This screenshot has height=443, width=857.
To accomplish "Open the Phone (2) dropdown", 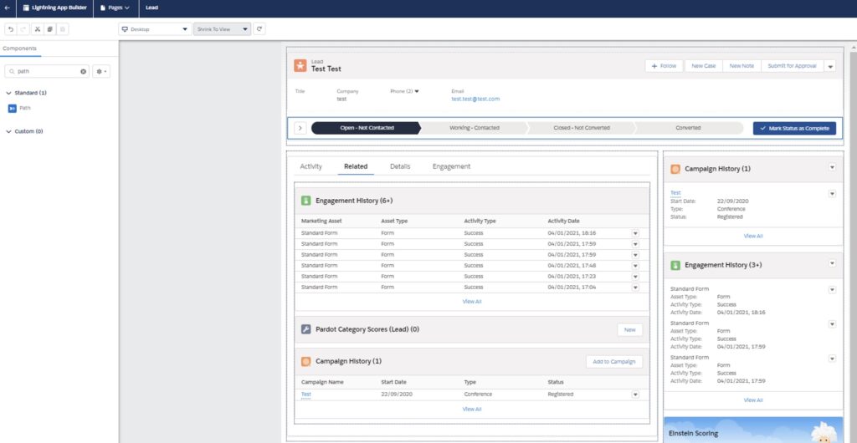I will pyautogui.click(x=417, y=91).
